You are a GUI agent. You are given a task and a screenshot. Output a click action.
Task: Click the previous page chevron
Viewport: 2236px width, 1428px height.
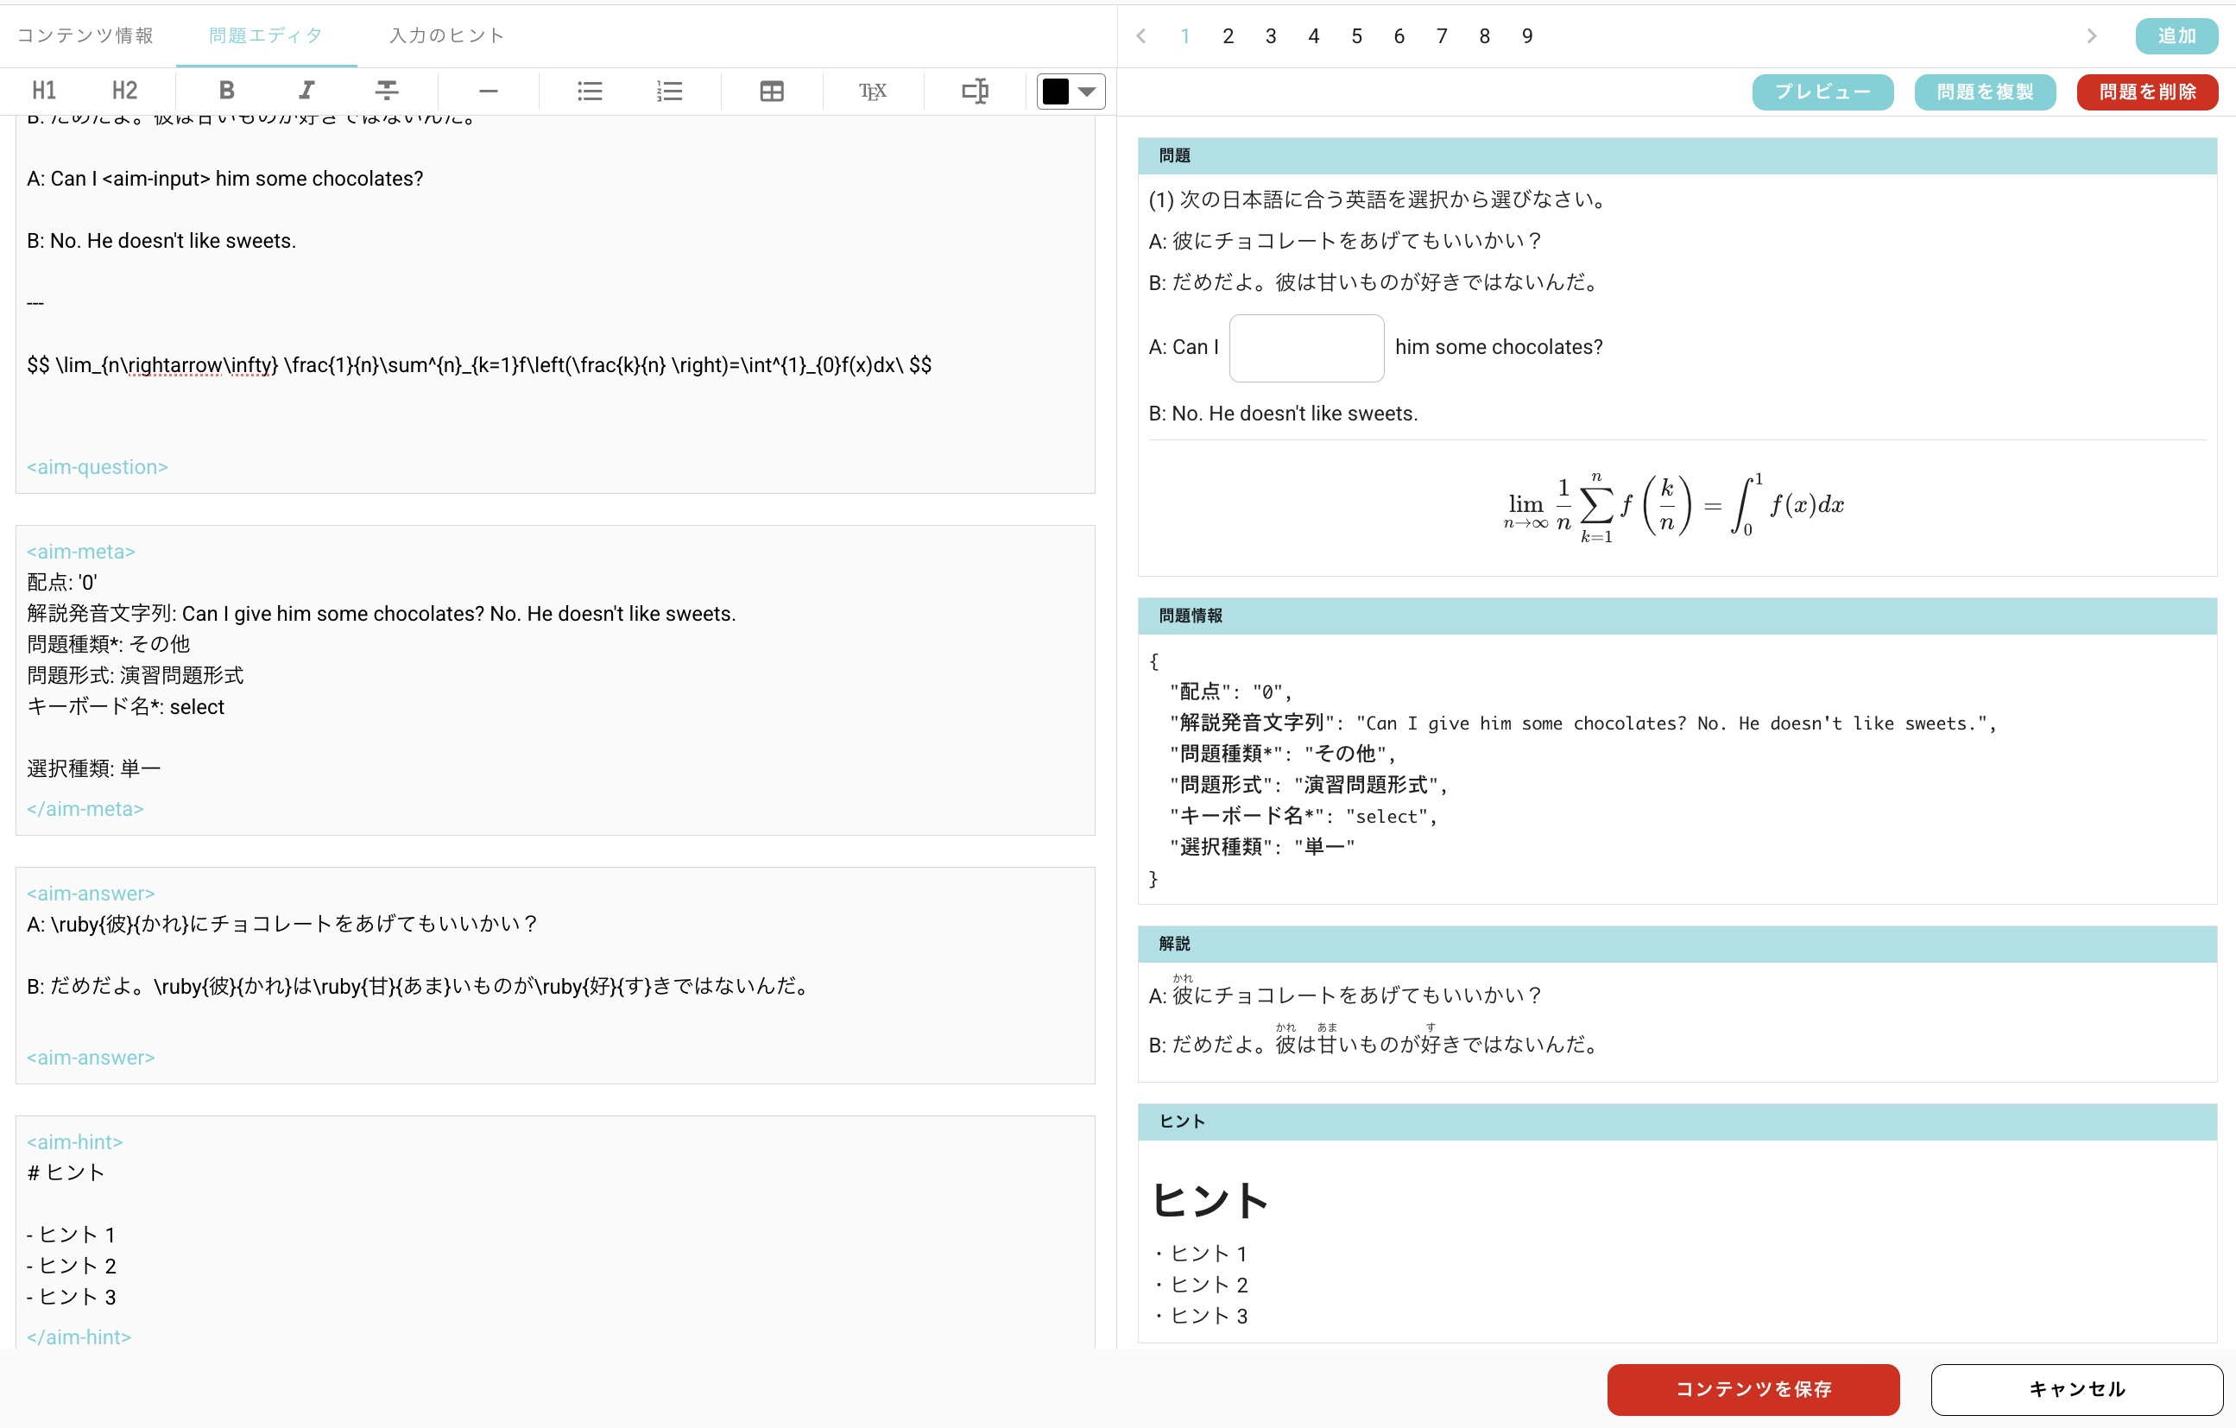point(1140,35)
